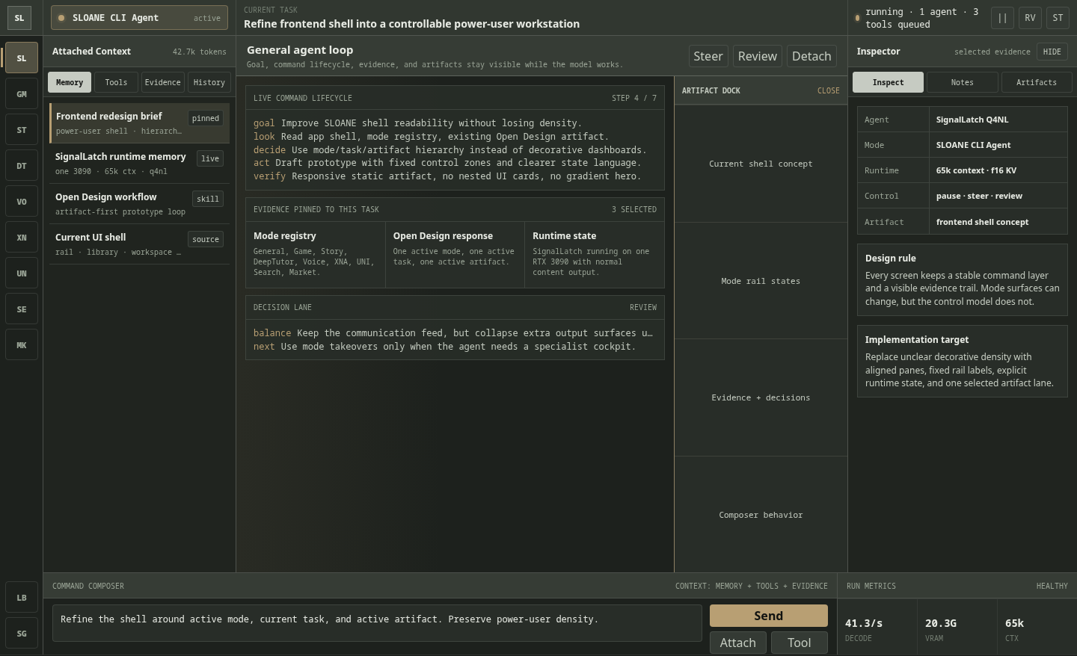This screenshot has height=656, width=1077.
Task: Select the XN mode rail button
Action: (x=22, y=238)
